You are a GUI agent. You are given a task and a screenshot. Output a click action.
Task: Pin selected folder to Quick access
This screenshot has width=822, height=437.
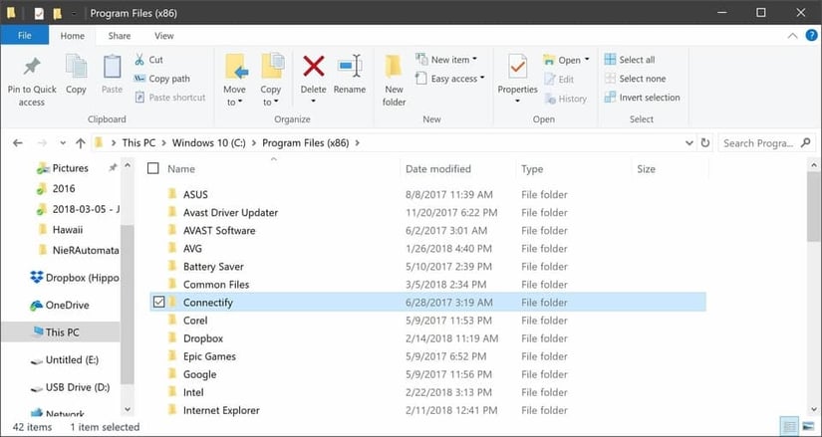pos(32,82)
